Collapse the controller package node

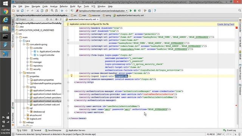(x=28, y=48)
